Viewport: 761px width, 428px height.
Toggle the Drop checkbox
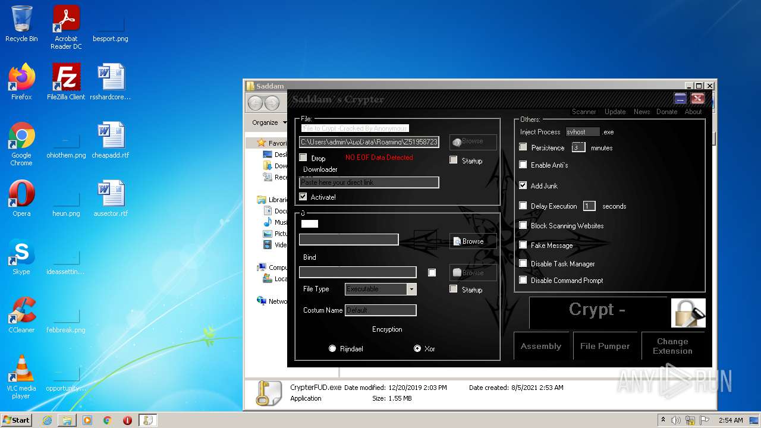pos(303,158)
